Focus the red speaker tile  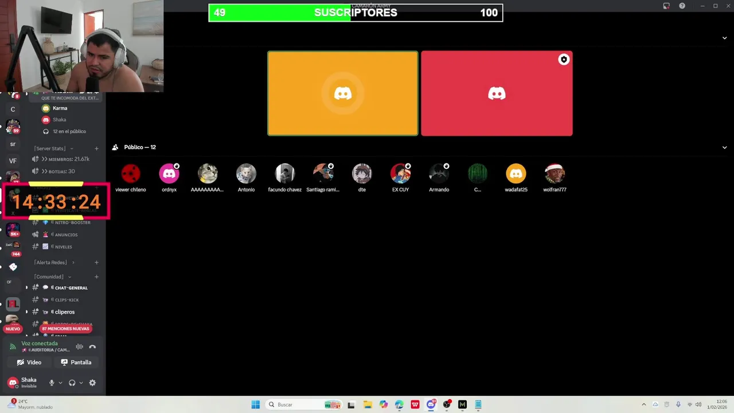point(497,93)
